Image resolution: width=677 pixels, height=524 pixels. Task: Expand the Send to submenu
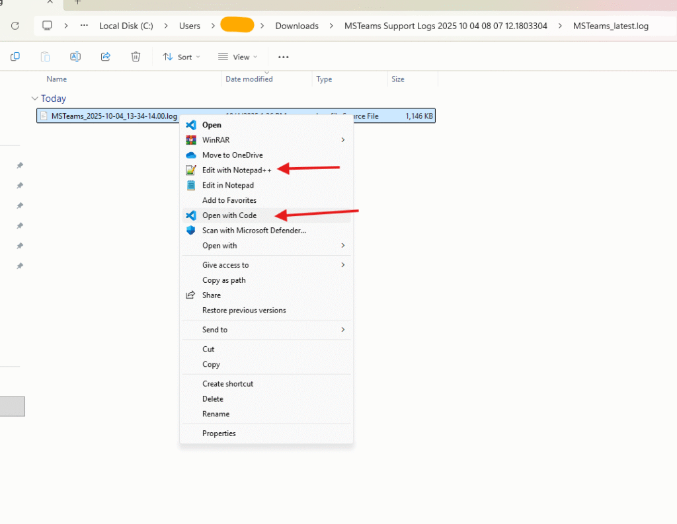point(342,330)
